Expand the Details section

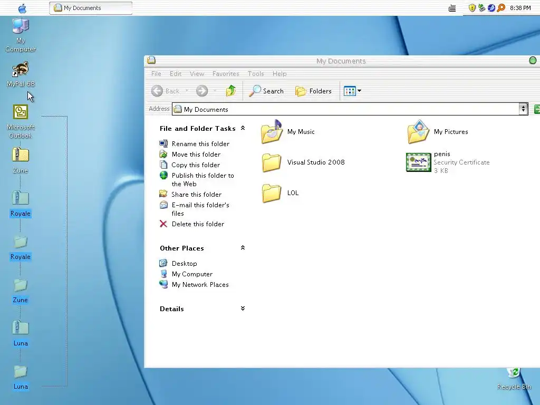point(243,308)
